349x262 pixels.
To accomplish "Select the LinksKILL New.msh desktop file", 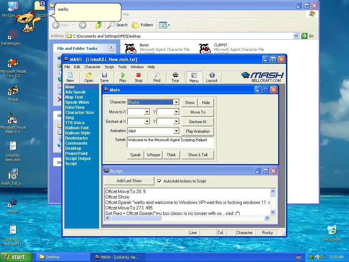I will tap(13, 151).
